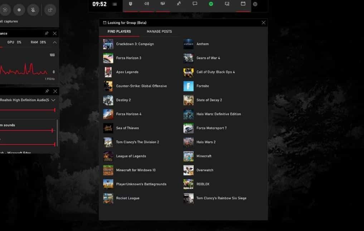Start broadcasting from the capture widget
This screenshot has width=364, height=231.
[x=50, y=10]
